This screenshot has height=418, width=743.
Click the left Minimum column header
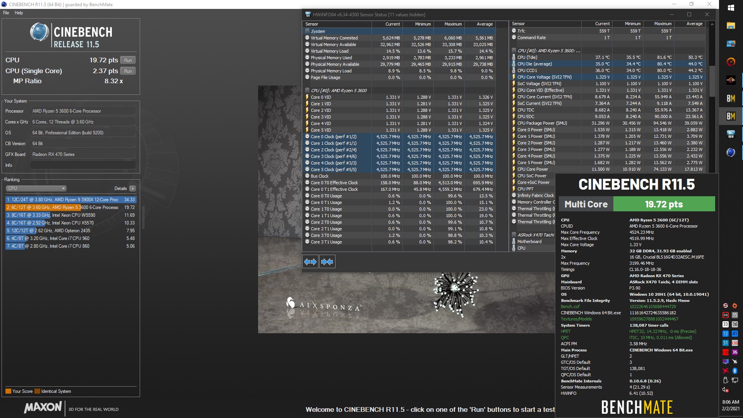coord(418,24)
